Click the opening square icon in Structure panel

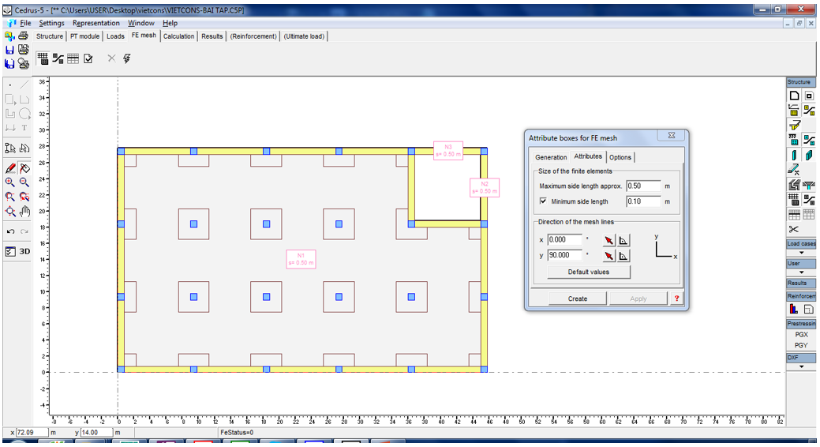(809, 96)
